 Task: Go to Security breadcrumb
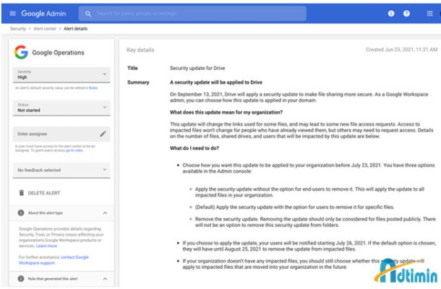(x=18, y=29)
